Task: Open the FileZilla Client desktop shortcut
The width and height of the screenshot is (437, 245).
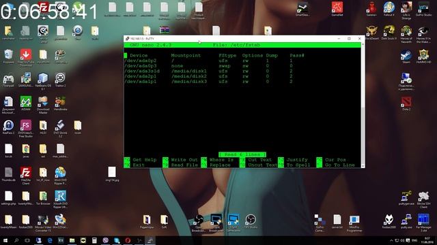Action: tap(26, 175)
